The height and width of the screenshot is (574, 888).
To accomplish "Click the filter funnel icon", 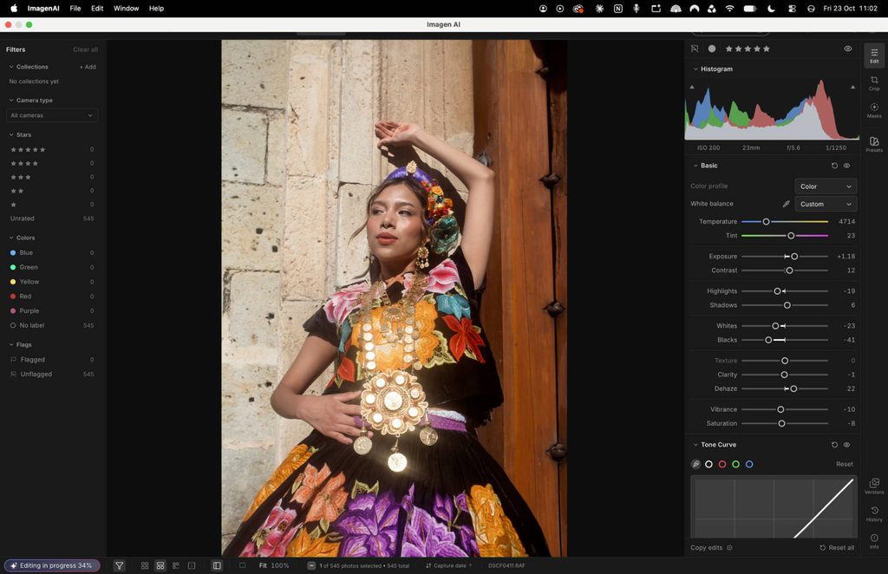I will point(120,565).
